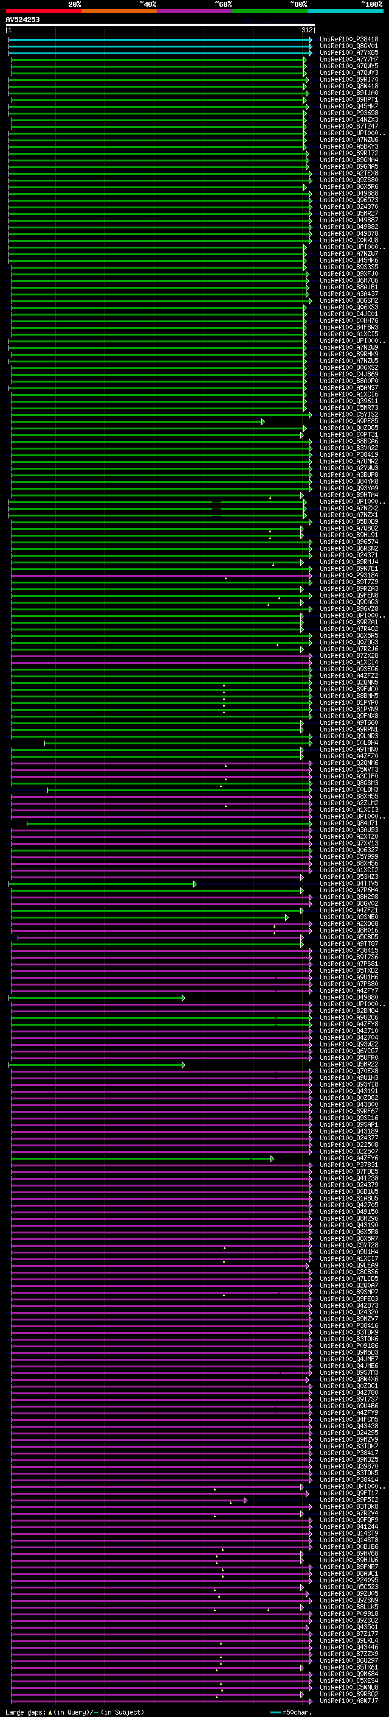Click the UniRef100_Q43800 label
This screenshot has height=1717, width=389.
(x=349, y=1105)
